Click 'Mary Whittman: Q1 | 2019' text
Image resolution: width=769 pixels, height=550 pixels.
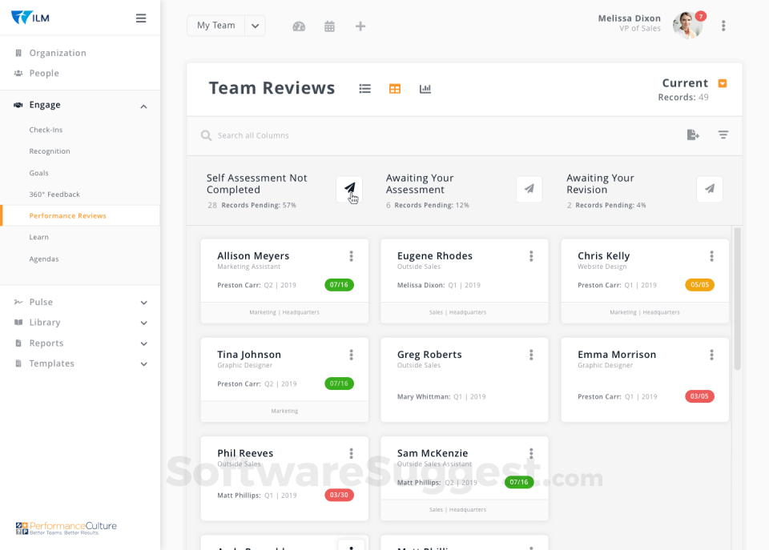441,396
